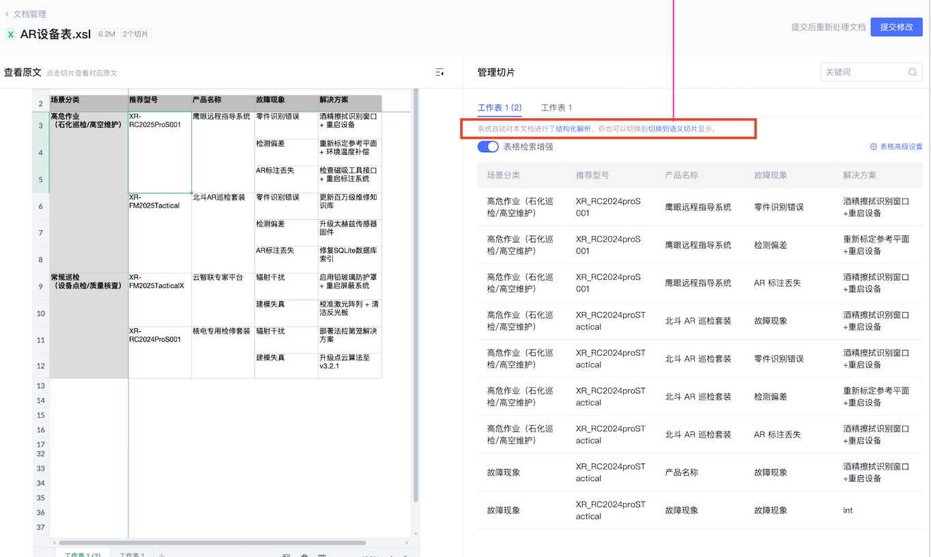
Task: Open the 结构化解析 link
Action: tap(573, 128)
